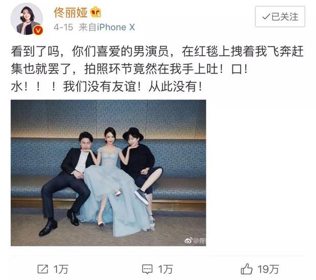The image size is (316, 280).
Task: Click the Weibo logo watermark on photo
Action: [188, 240]
